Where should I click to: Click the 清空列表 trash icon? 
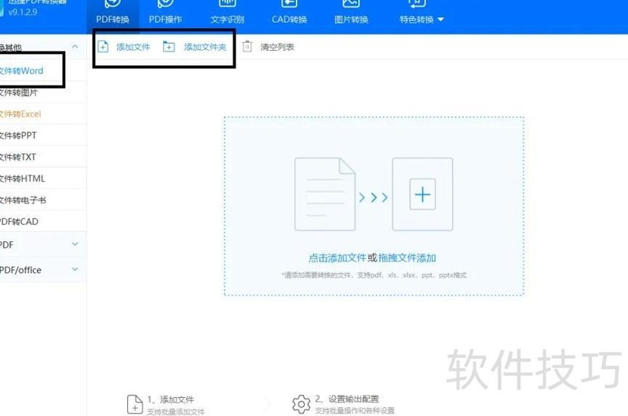247,47
